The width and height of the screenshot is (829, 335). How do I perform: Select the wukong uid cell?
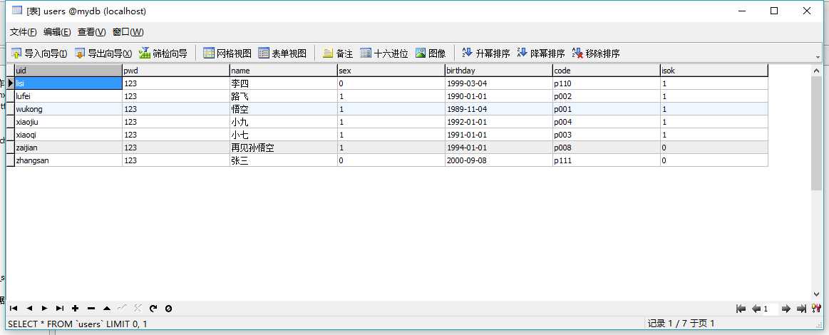point(68,109)
